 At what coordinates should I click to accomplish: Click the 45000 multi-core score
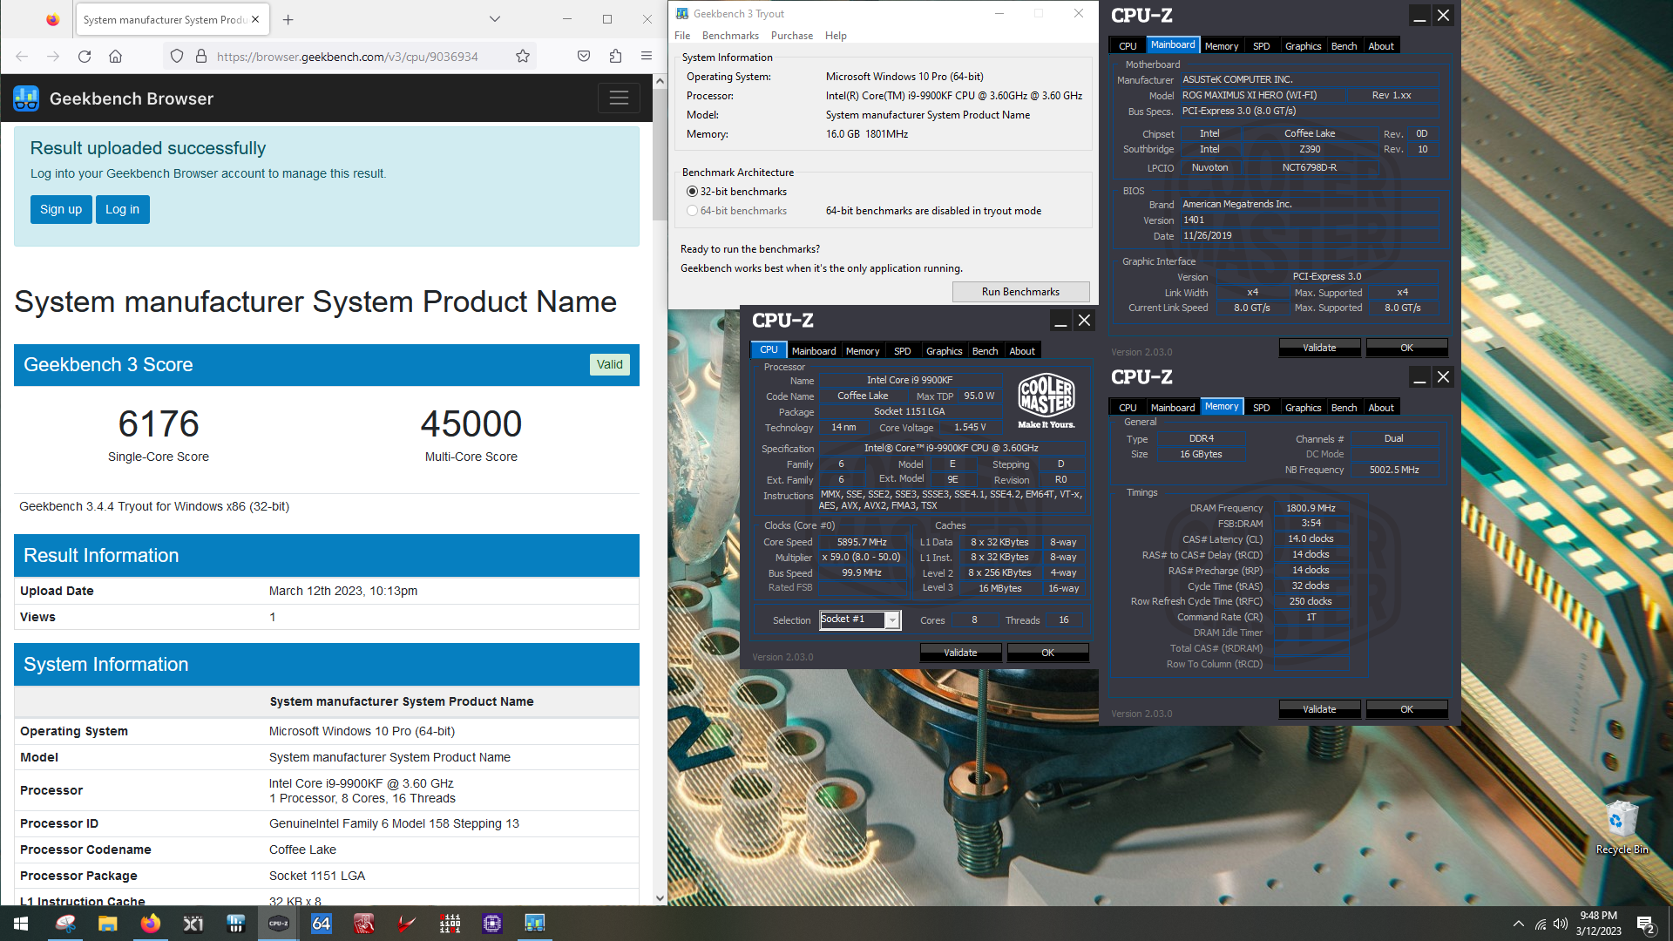click(x=471, y=424)
